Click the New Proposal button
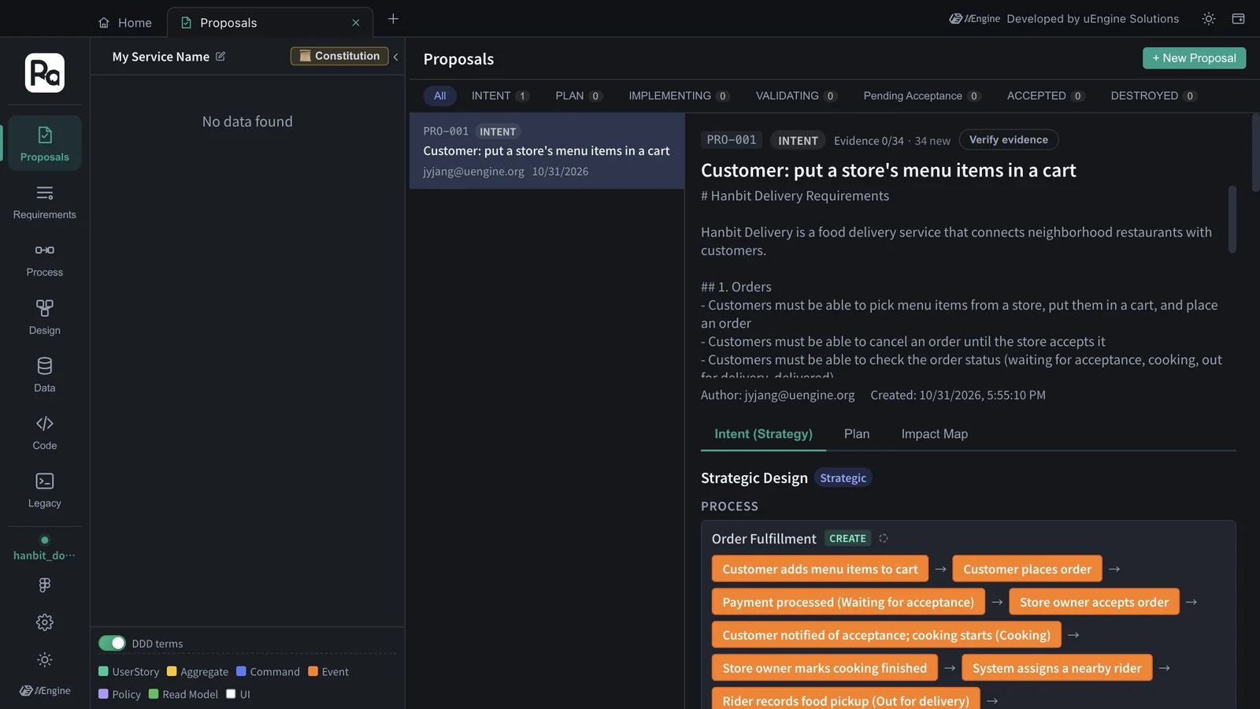The width and height of the screenshot is (1260, 709). point(1194,58)
